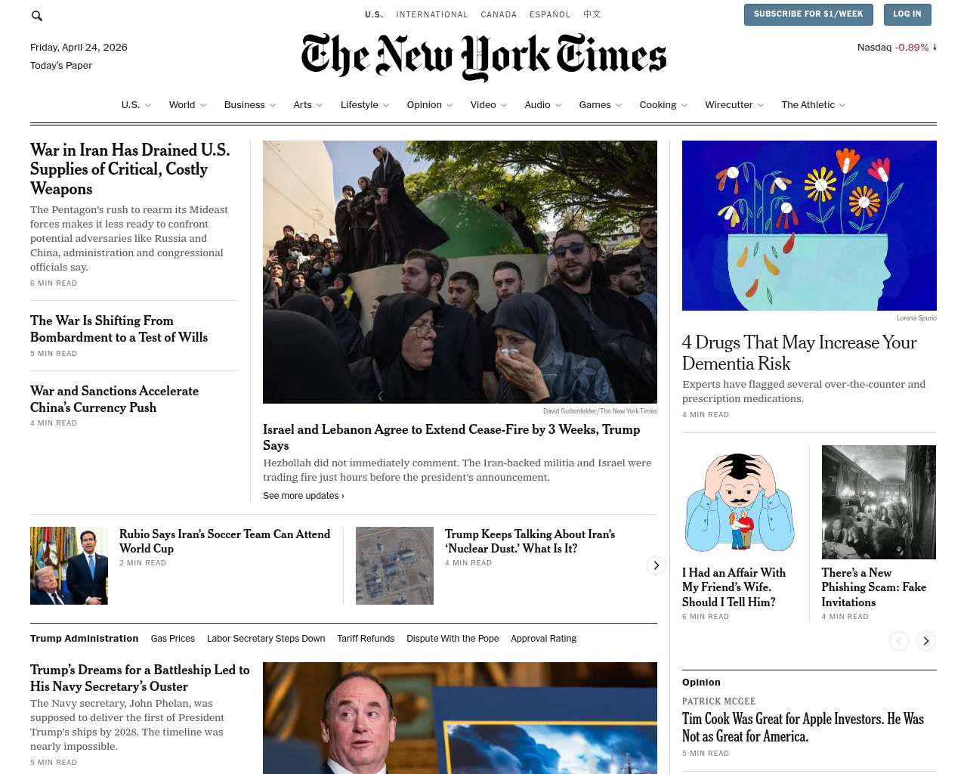The width and height of the screenshot is (967, 774).
Task: Advance the top stories carousel arrow
Action: coord(657,565)
